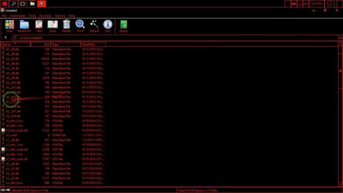Open the View book icon
343x193 pixels.
tap(53, 25)
